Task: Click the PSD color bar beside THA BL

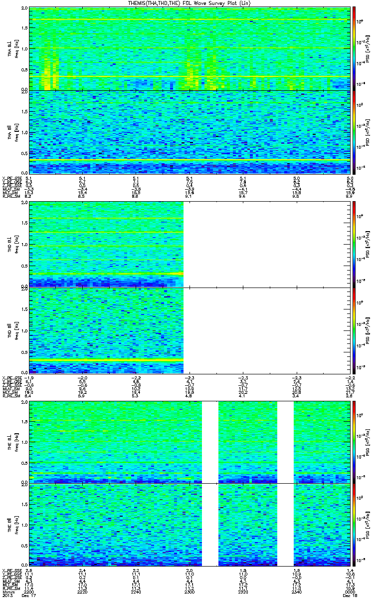Action: point(354,49)
